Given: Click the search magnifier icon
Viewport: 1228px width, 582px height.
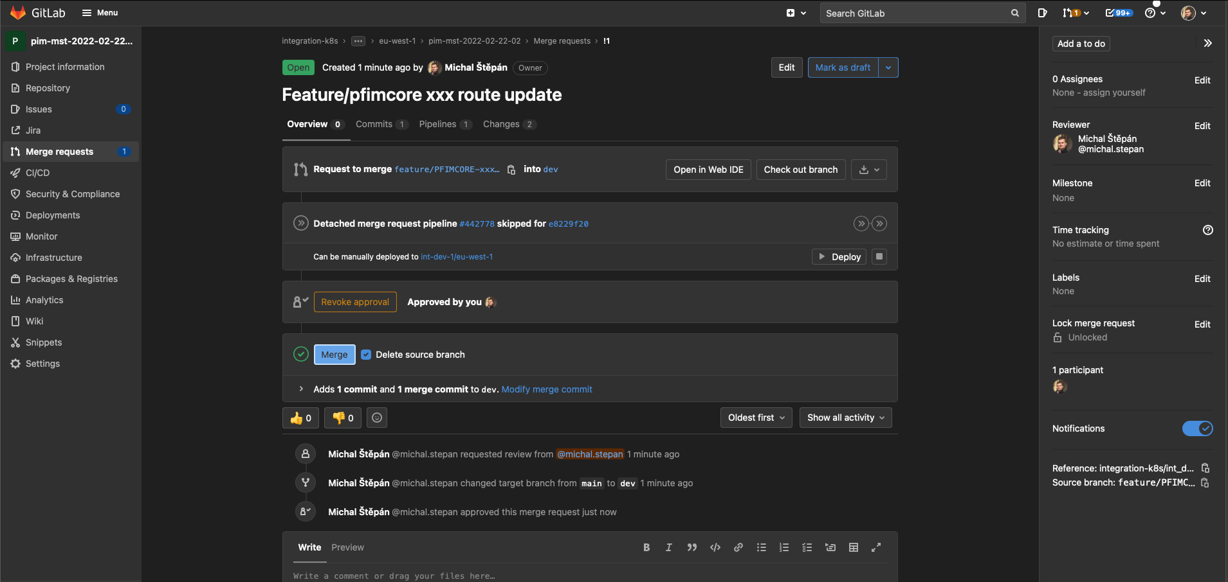Looking at the screenshot, I should [x=1015, y=13].
